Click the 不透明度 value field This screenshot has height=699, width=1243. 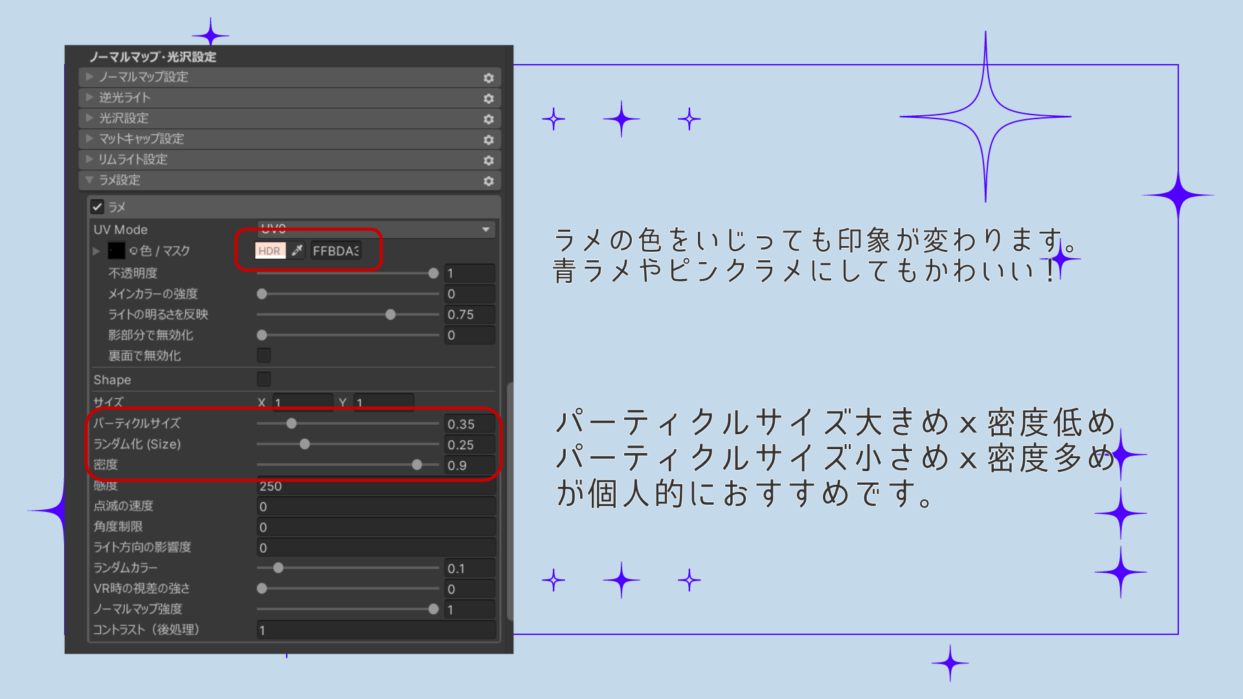(x=470, y=273)
